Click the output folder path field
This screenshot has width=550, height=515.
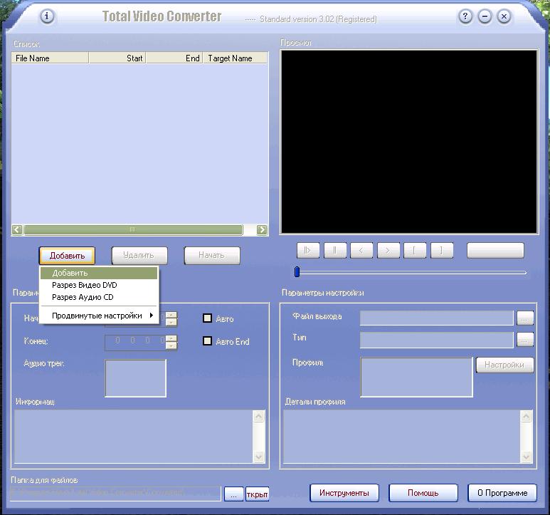[115, 493]
